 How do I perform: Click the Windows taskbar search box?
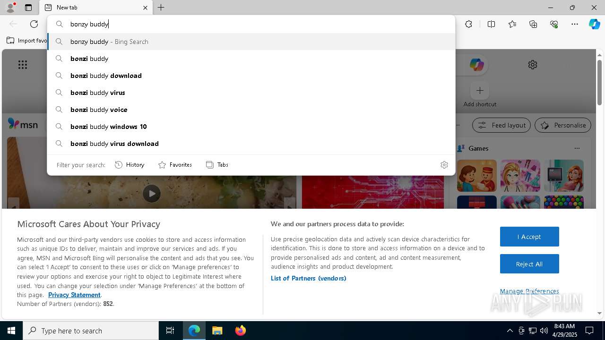(91, 331)
